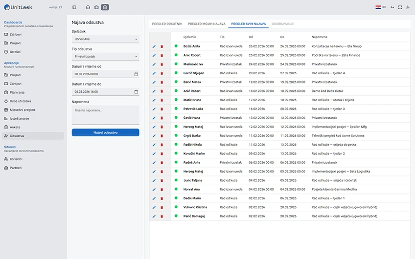The image size is (415, 259).
Task: Edit Jurić Tatjana absence entry
Action: click(154, 180)
